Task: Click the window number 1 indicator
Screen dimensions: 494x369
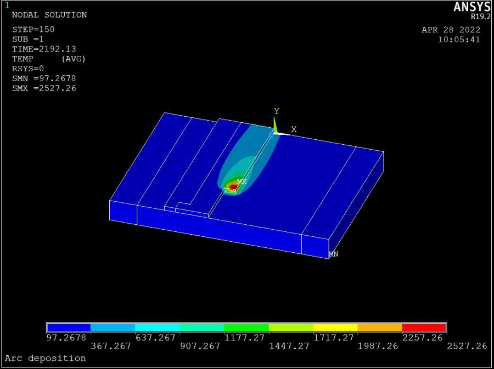Action: (7, 5)
